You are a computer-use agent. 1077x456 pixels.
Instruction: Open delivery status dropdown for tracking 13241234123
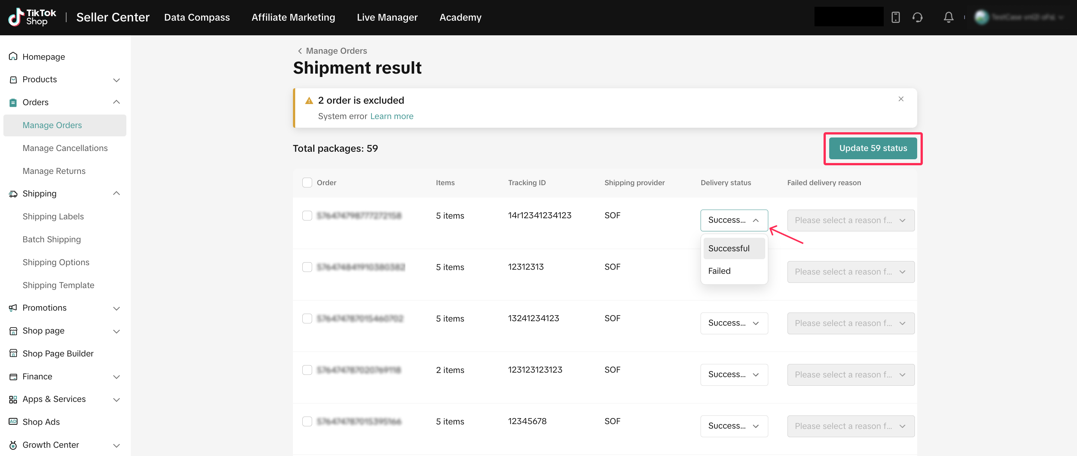click(x=734, y=323)
